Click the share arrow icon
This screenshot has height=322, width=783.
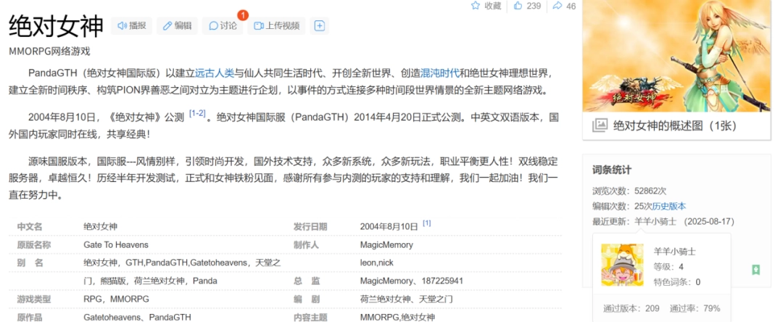(557, 6)
